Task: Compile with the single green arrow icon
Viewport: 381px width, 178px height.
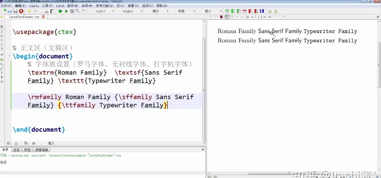Action: pos(66,11)
